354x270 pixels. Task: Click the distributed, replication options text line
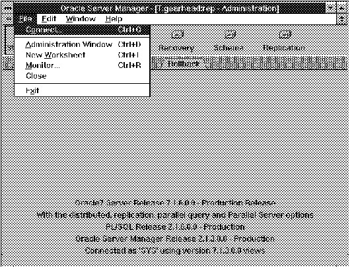(175, 215)
